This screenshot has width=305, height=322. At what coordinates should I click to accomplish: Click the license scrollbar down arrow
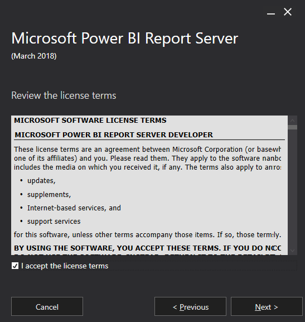click(293, 251)
